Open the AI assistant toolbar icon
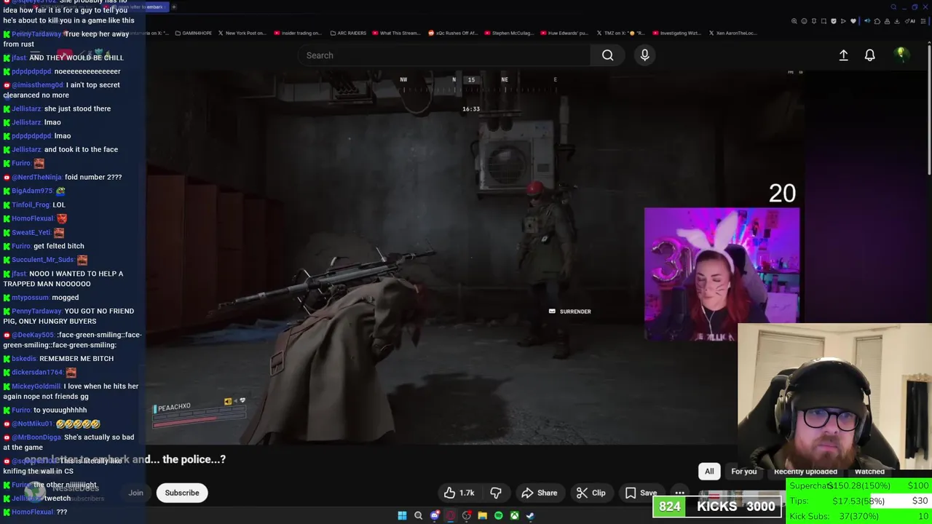This screenshot has height=524, width=932. point(909,21)
